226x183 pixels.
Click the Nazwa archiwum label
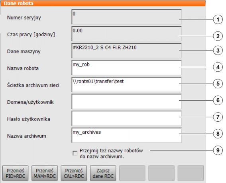(27, 136)
